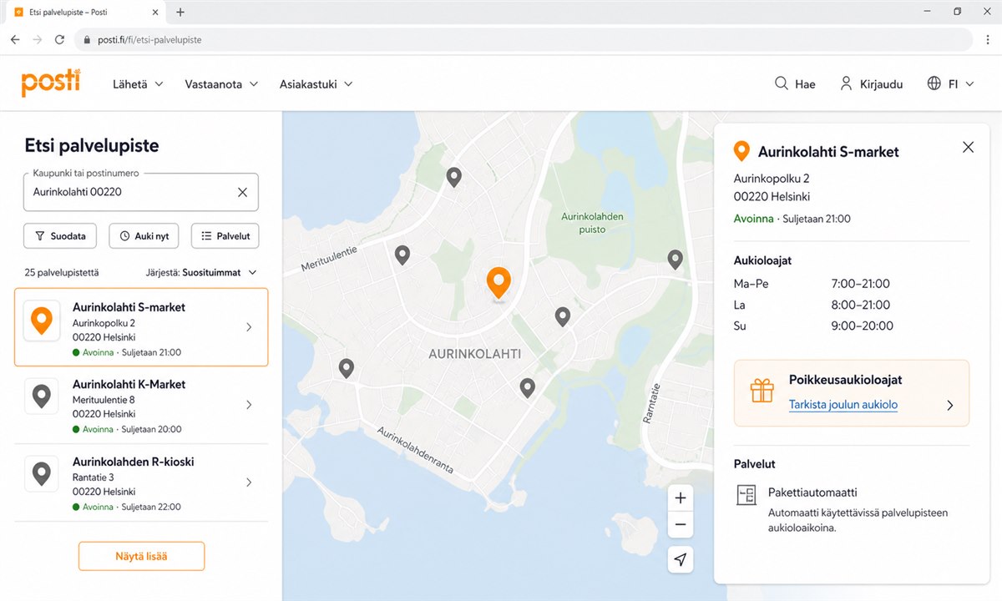Image resolution: width=1002 pixels, height=601 pixels.
Task: Clear the search field with X icon
Action: 242,192
